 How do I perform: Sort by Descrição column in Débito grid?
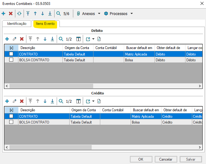click(40, 48)
